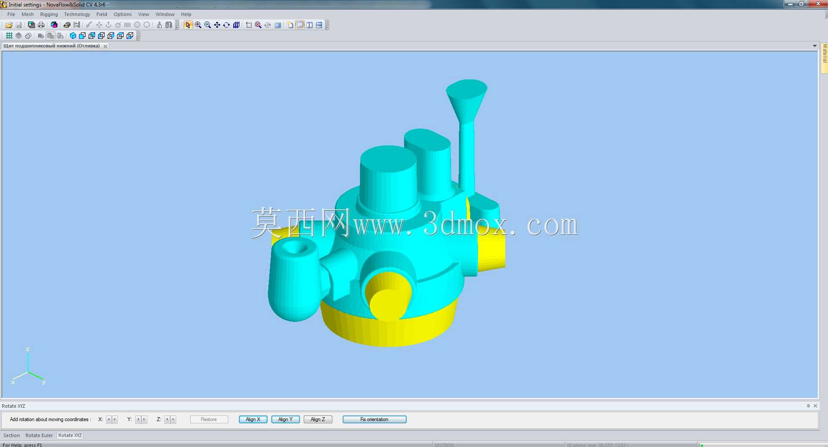Click the cyan and magenta cubes icon
Viewport: 828px width, 447px height.
point(54,25)
